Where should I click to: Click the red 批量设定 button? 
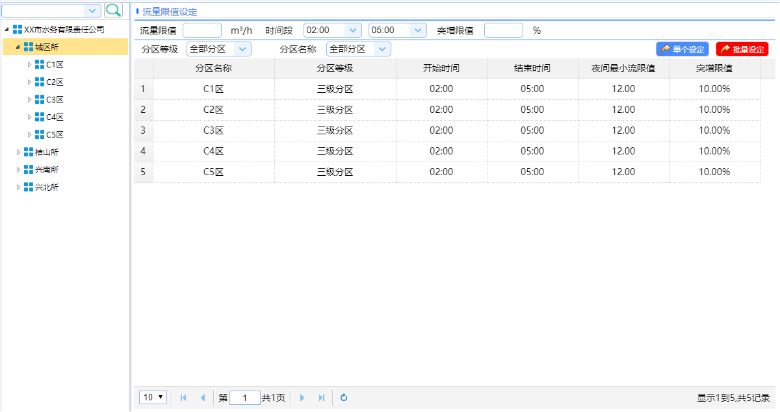742,49
